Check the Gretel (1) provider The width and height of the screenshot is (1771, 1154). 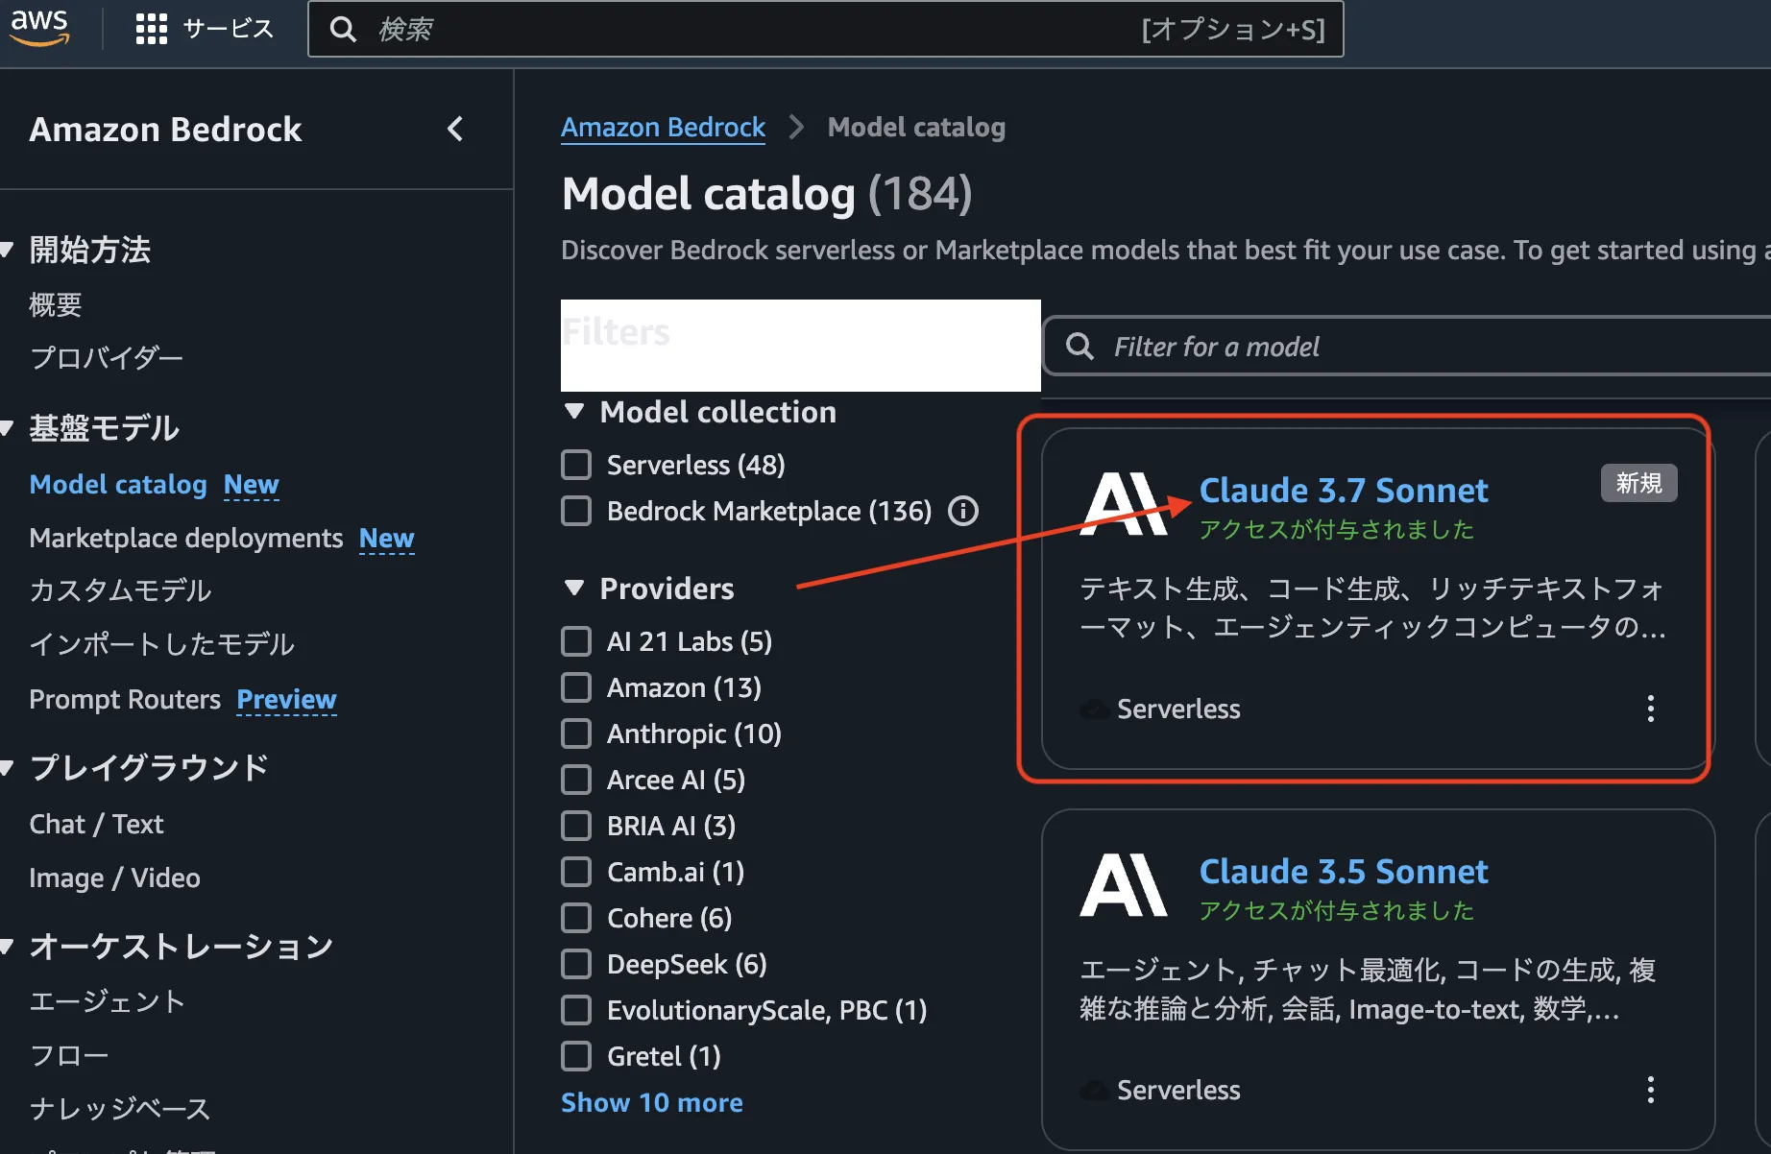point(576,1056)
